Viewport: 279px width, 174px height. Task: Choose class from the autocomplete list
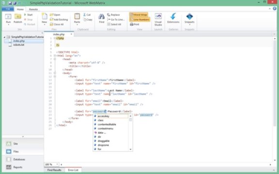[110, 120]
